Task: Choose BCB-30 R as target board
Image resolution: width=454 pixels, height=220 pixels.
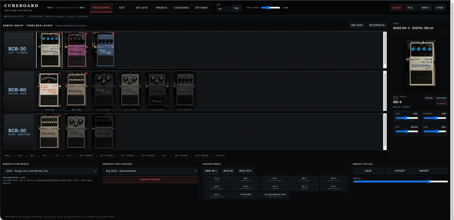Action: (x=245, y=171)
